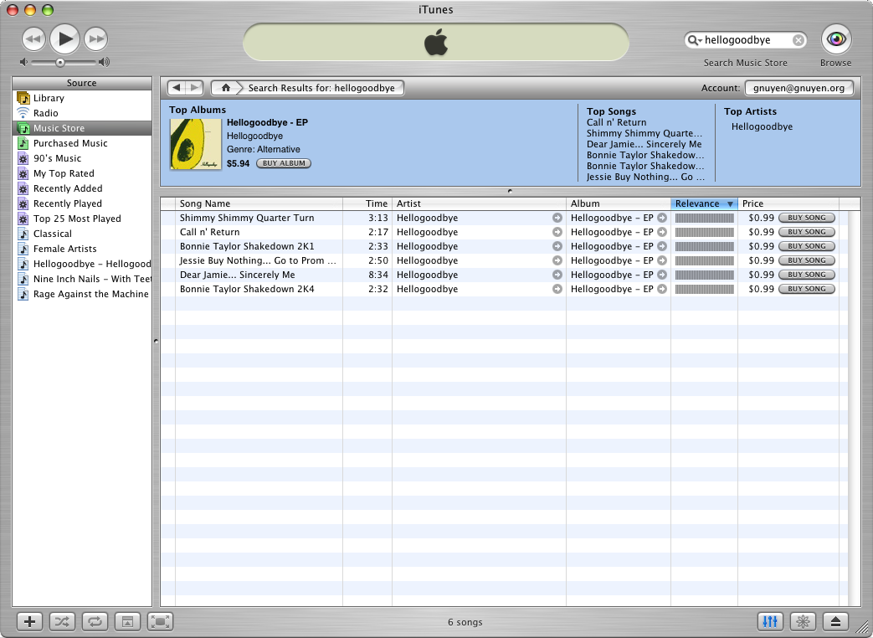Open the Nine Inch Nails playlist
873x638 pixels.
tap(82, 278)
